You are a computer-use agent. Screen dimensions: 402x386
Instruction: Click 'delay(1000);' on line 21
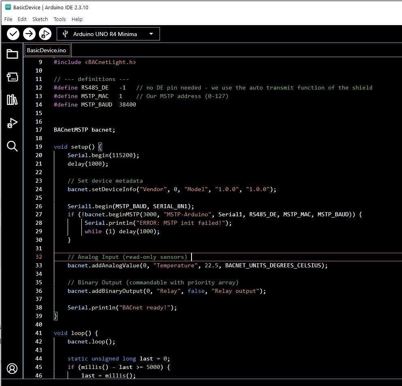pyautogui.click(x=88, y=164)
